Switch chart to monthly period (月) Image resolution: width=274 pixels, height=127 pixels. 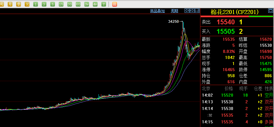pyautogui.click(x=10, y=4)
